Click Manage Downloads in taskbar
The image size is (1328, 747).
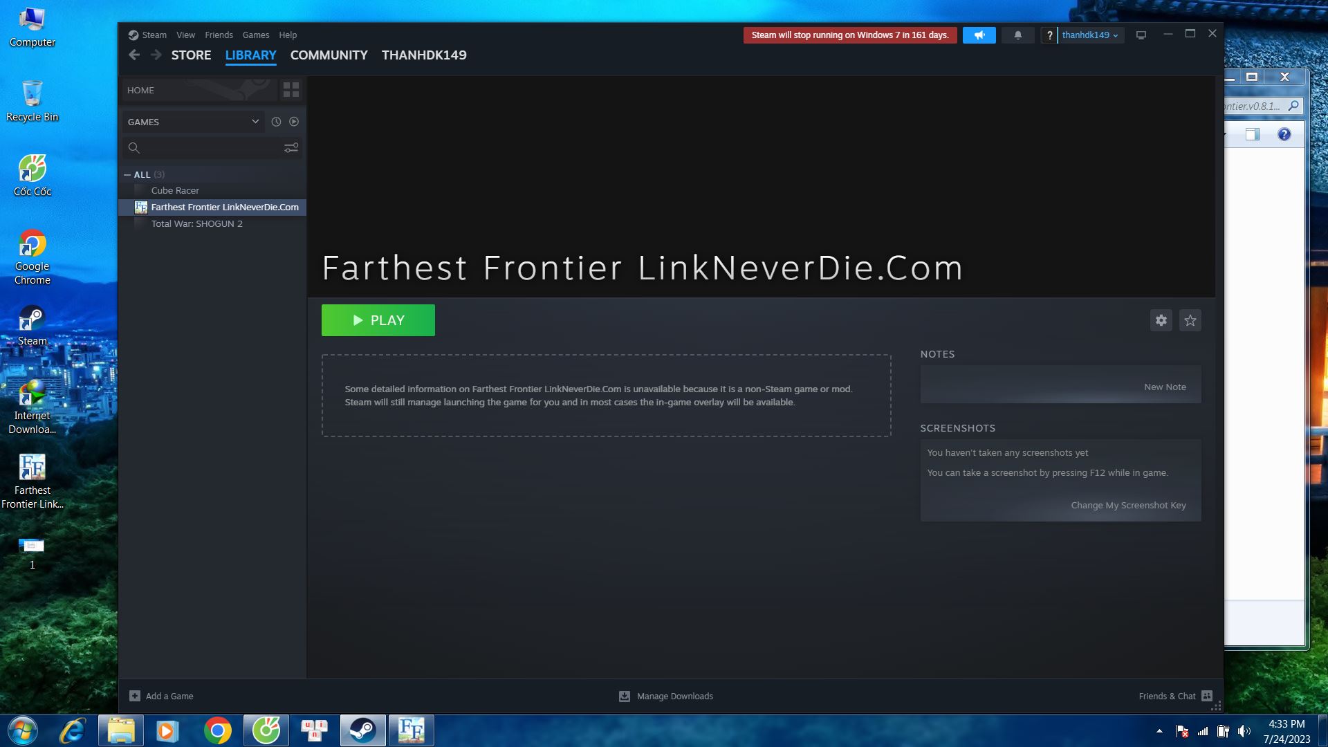click(x=675, y=695)
